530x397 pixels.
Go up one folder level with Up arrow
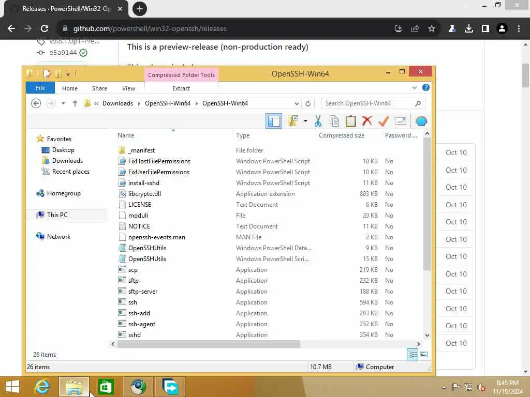pos(75,103)
